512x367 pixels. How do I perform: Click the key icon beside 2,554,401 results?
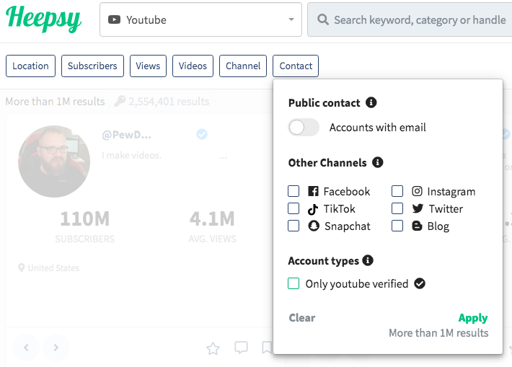[x=120, y=101]
